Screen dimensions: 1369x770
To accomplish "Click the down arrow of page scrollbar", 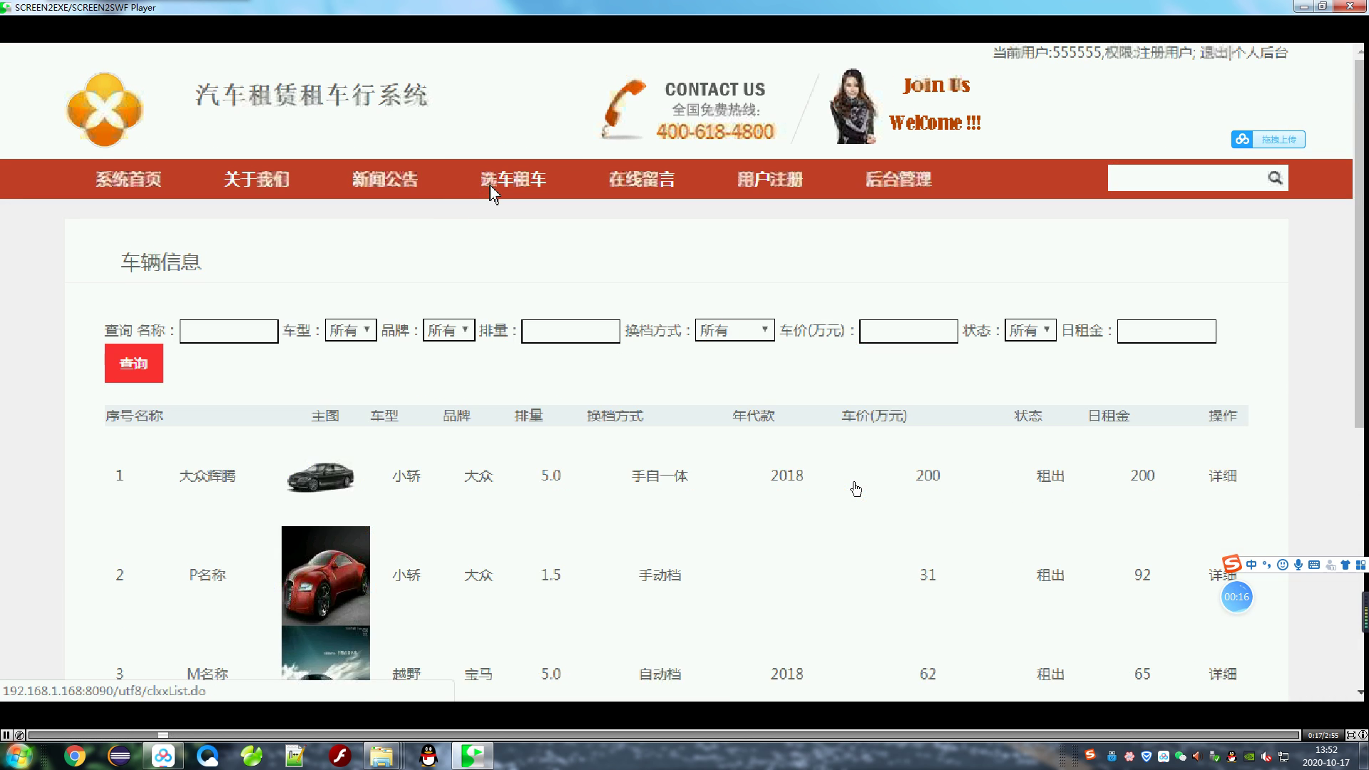I will coord(1360,692).
